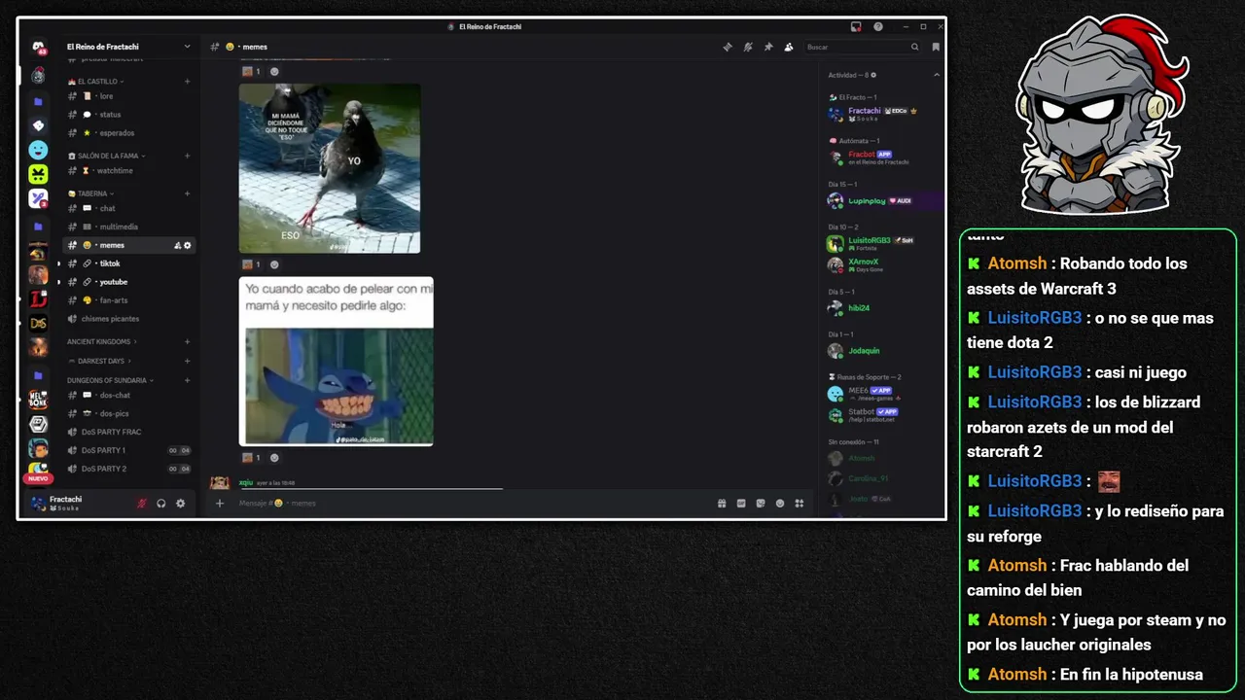
Task: Open the watchtime channel
Action: click(129, 171)
